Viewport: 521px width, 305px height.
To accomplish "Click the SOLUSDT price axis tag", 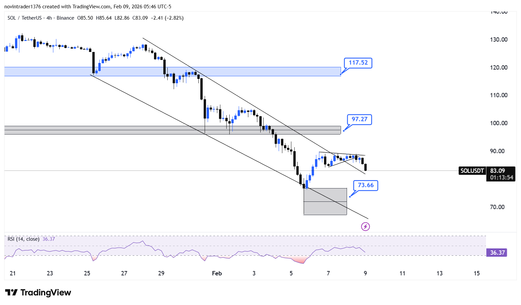I will tap(472, 171).
